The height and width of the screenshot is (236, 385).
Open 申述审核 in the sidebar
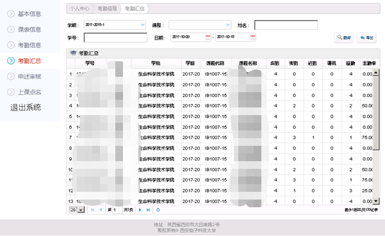pos(29,77)
